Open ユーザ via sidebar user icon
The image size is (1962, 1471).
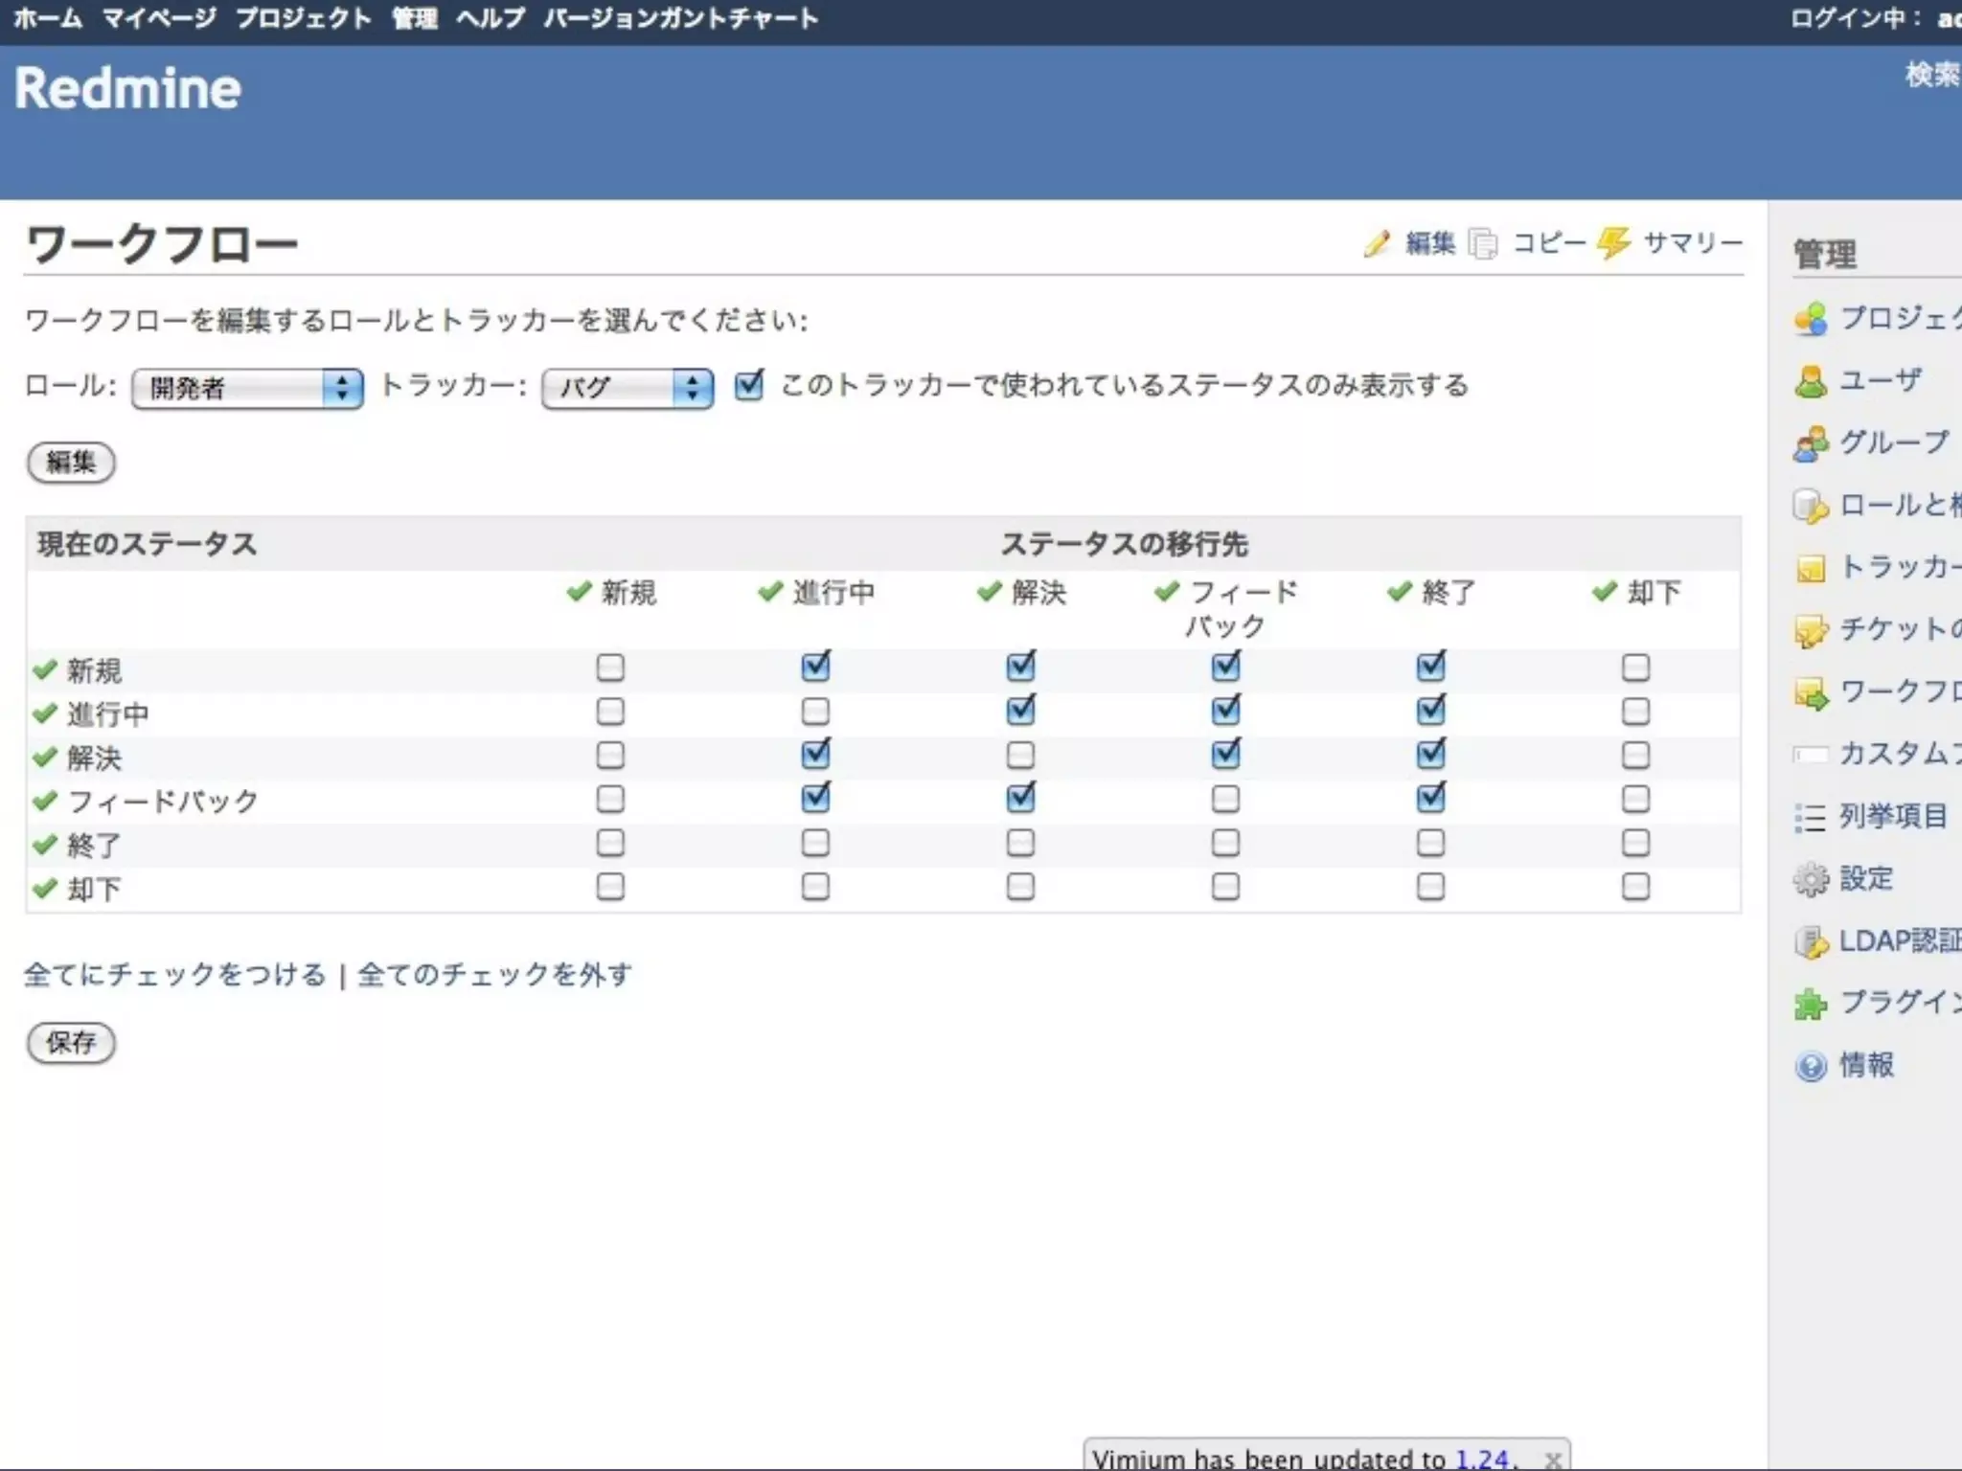tap(1810, 381)
